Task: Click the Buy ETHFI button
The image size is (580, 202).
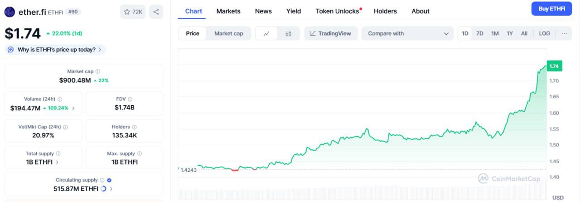Action: [x=551, y=9]
